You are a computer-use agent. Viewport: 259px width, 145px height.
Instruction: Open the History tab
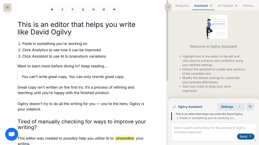[x=248, y=6]
